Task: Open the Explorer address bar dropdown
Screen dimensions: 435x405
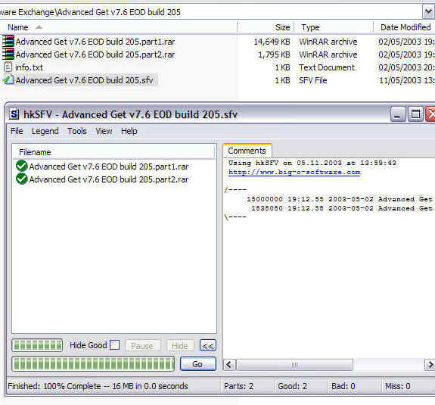Action: (428, 12)
